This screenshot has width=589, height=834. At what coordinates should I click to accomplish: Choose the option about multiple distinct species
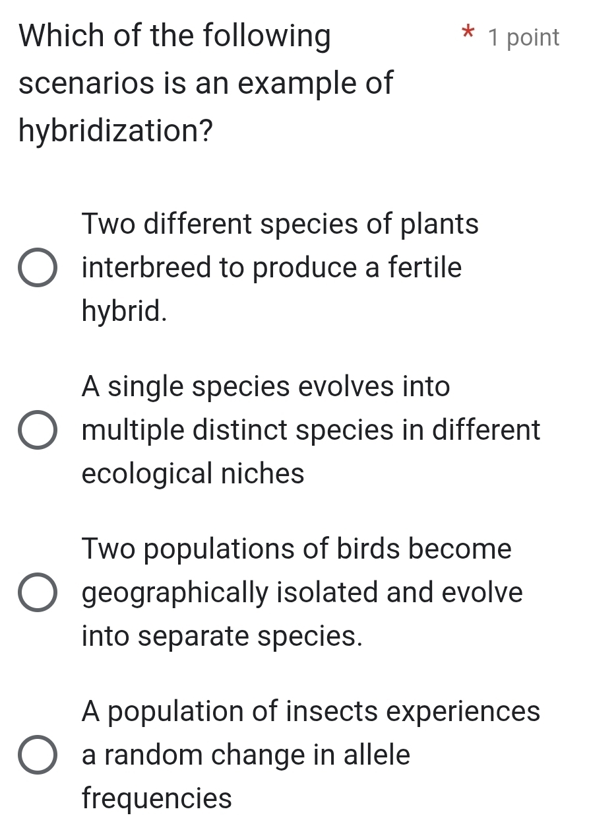[38, 430]
